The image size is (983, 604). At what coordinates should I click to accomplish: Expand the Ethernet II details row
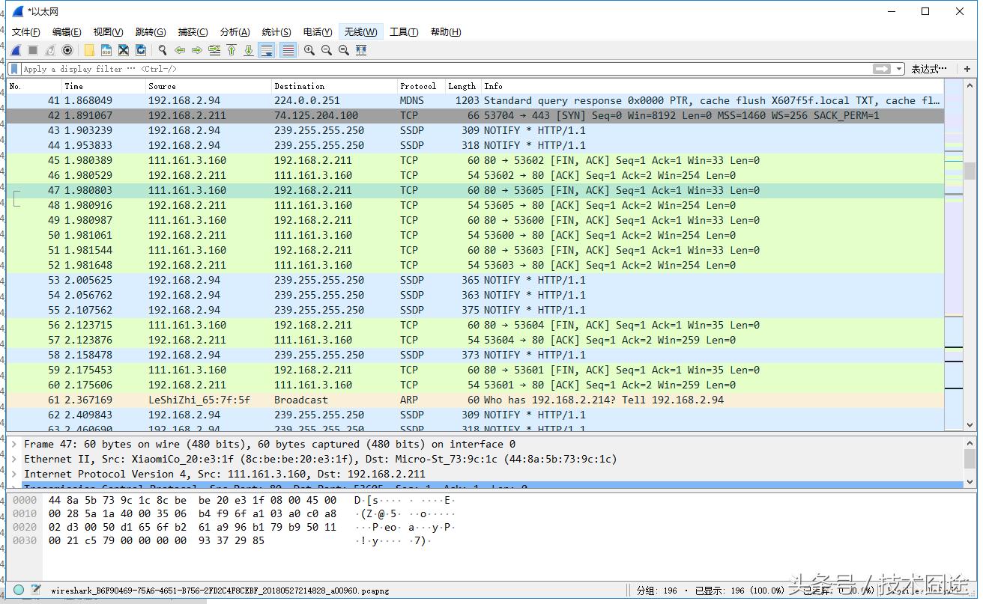point(14,460)
